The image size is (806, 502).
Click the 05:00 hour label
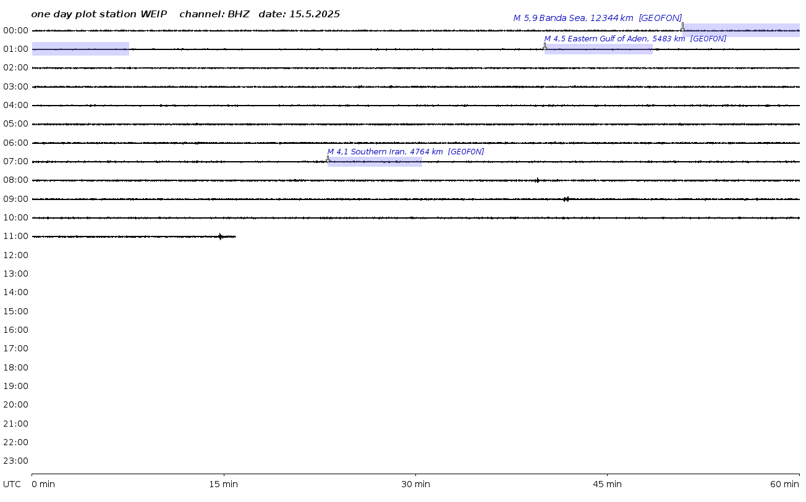(x=15, y=123)
